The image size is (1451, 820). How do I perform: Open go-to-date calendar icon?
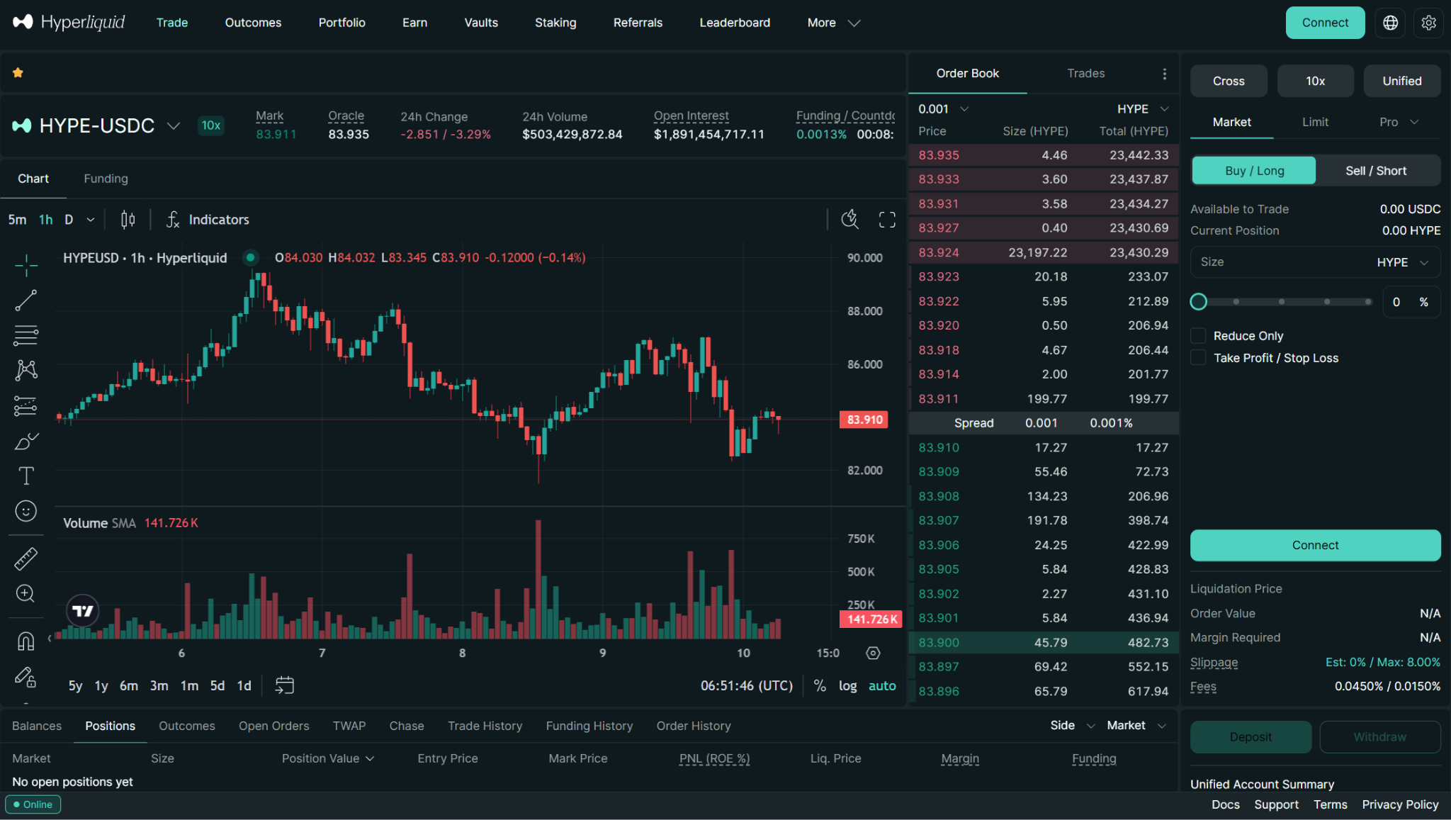[x=284, y=685]
